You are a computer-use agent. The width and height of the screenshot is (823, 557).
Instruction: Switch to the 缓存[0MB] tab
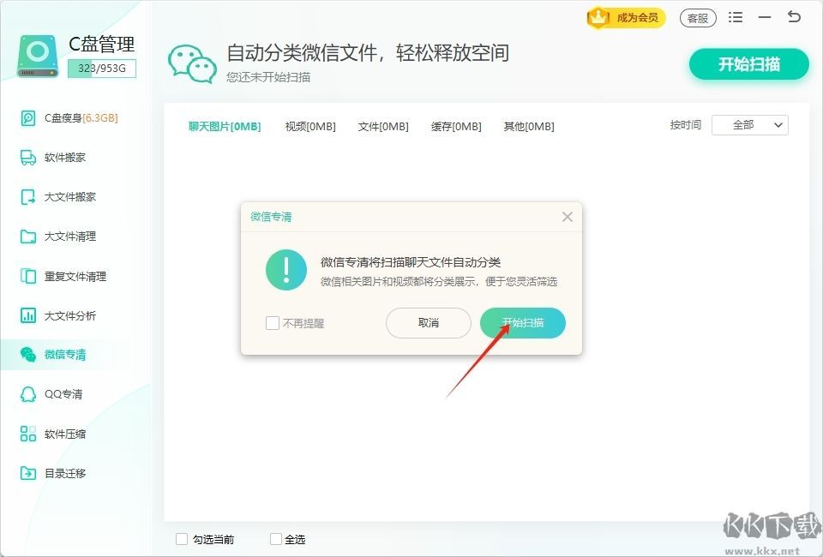tap(456, 127)
